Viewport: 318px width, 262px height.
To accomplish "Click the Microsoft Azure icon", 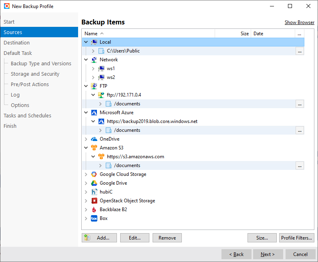I will pos(94,113).
